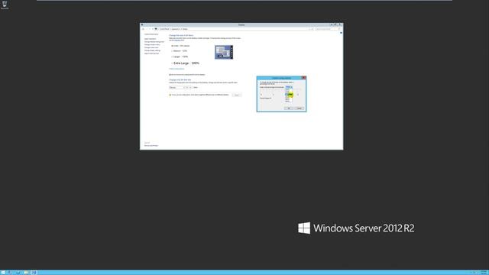This screenshot has height=275, width=489.
Task: Launch PowerShell from the taskbar
Action: point(18,273)
